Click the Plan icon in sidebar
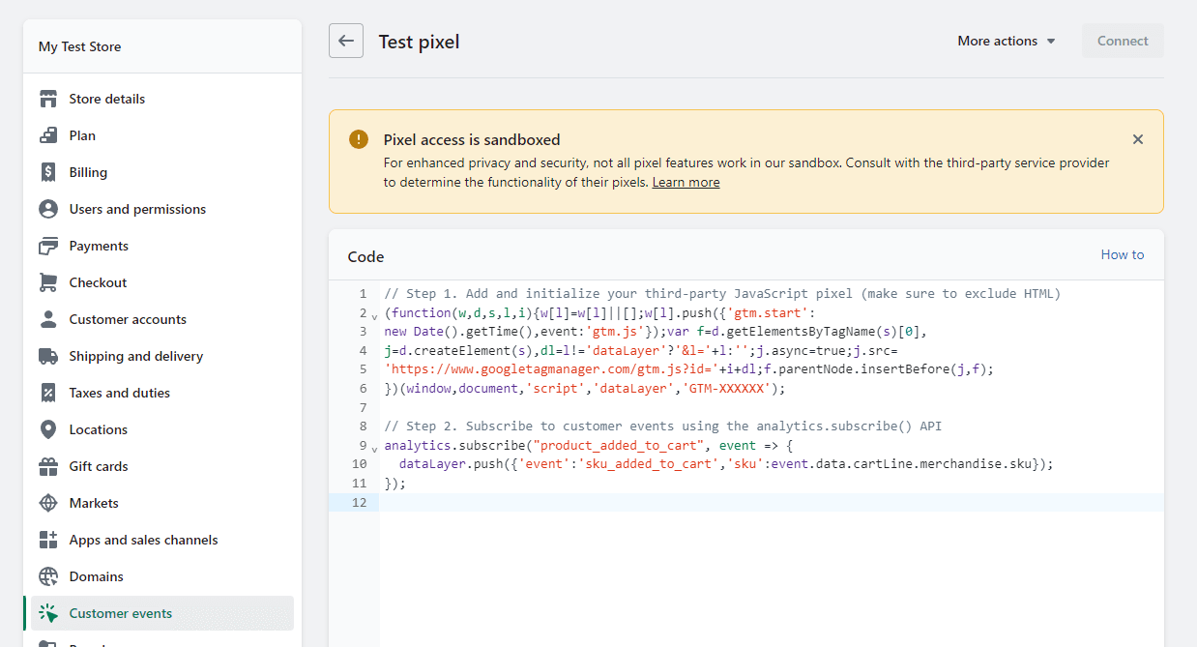1197x647 pixels. (48, 135)
